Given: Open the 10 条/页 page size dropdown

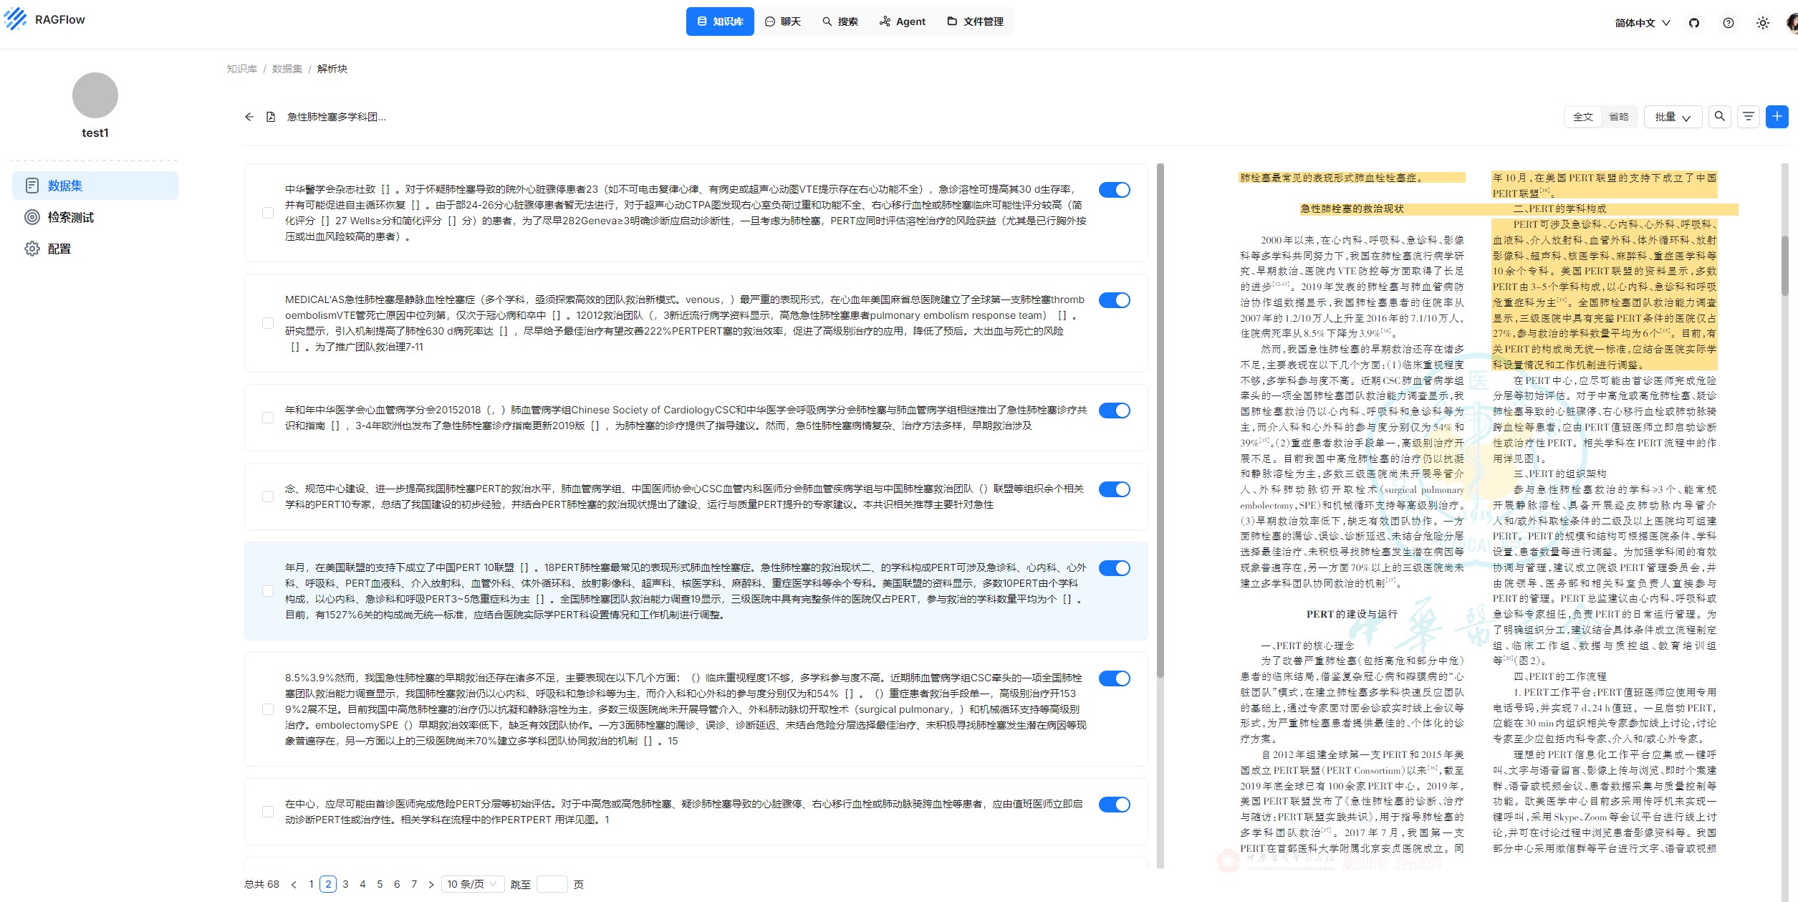Looking at the screenshot, I should 472,884.
